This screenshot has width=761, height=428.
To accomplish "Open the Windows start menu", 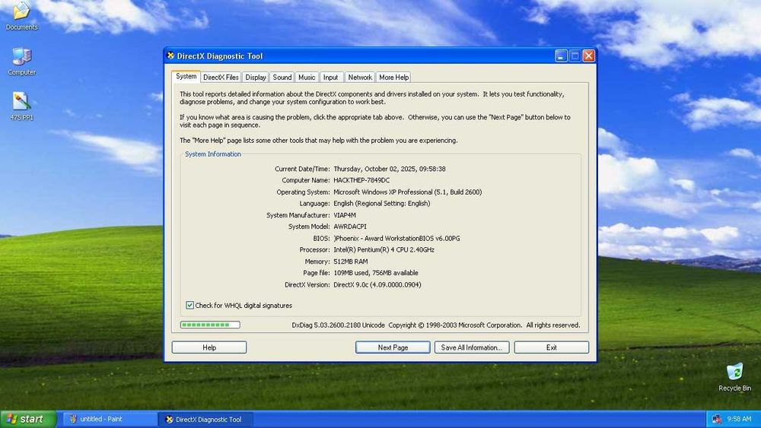I will click(x=28, y=419).
